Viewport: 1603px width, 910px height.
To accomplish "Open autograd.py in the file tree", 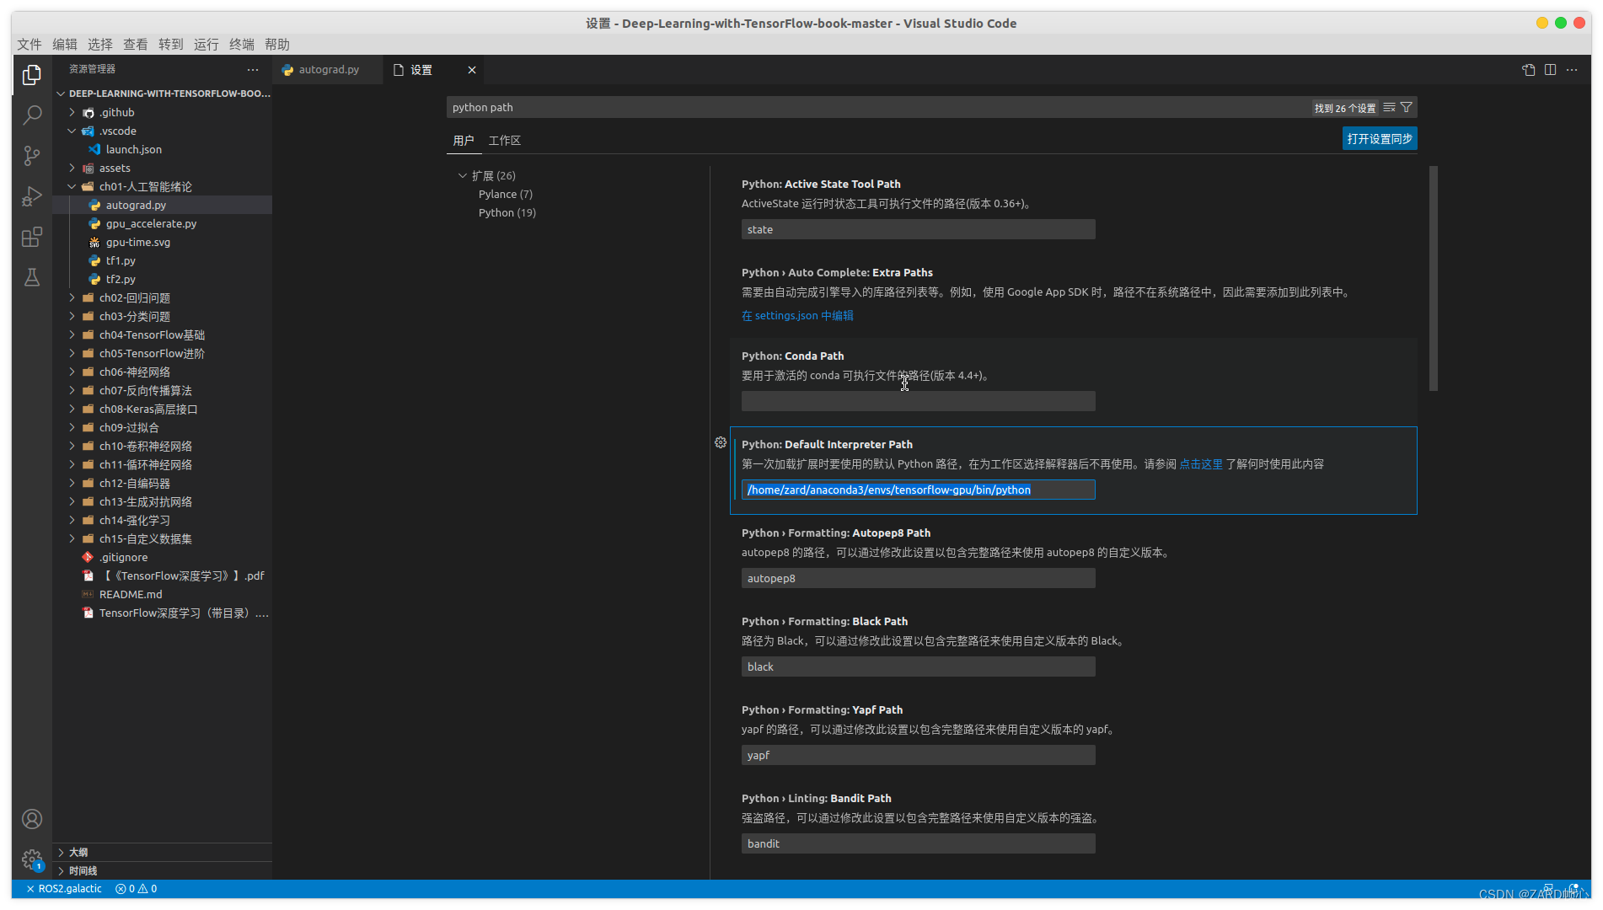I will pos(136,205).
